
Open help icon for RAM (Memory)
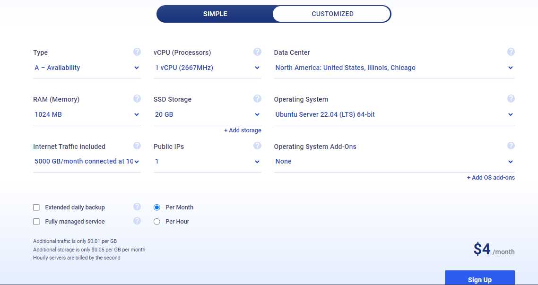(137, 99)
